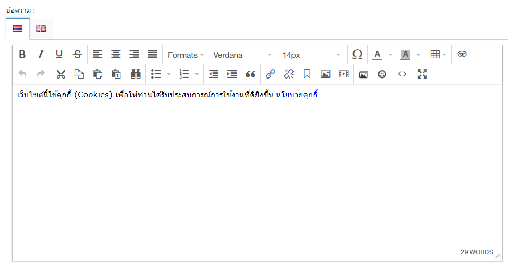Click inside the message text editor area

(x=257, y=163)
